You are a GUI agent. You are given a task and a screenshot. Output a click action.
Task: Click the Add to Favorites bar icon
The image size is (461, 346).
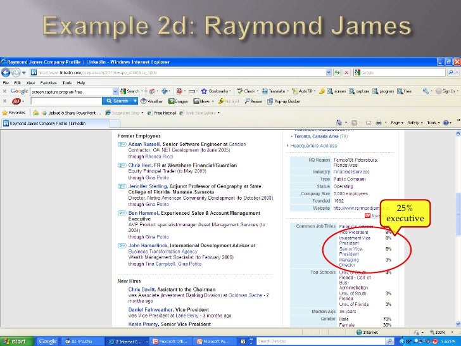coord(35,113)
